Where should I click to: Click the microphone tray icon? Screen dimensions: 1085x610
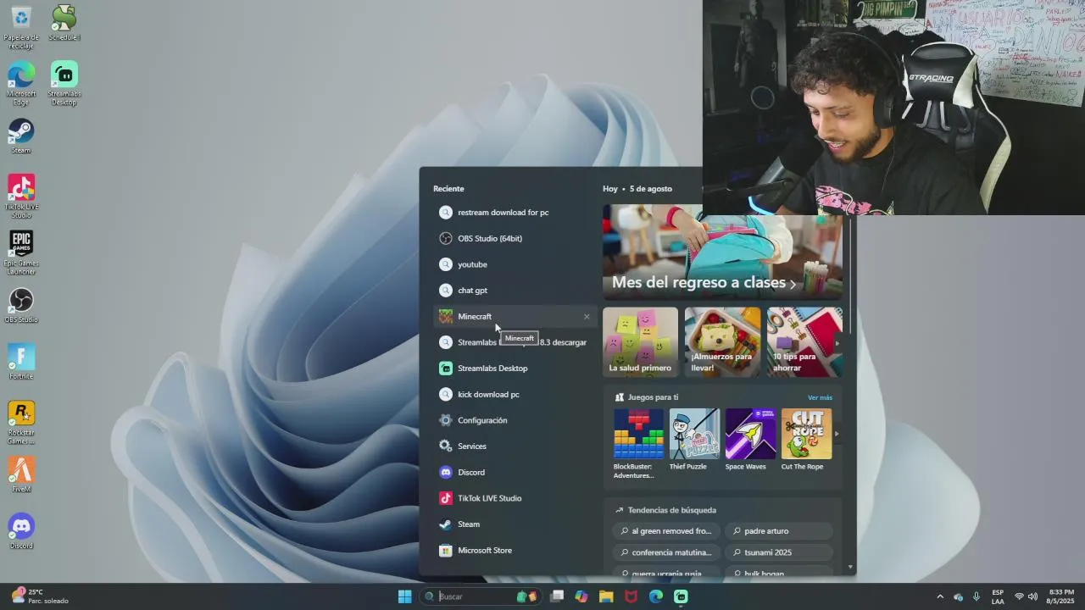pyautogui.click(x=976, y=596)
